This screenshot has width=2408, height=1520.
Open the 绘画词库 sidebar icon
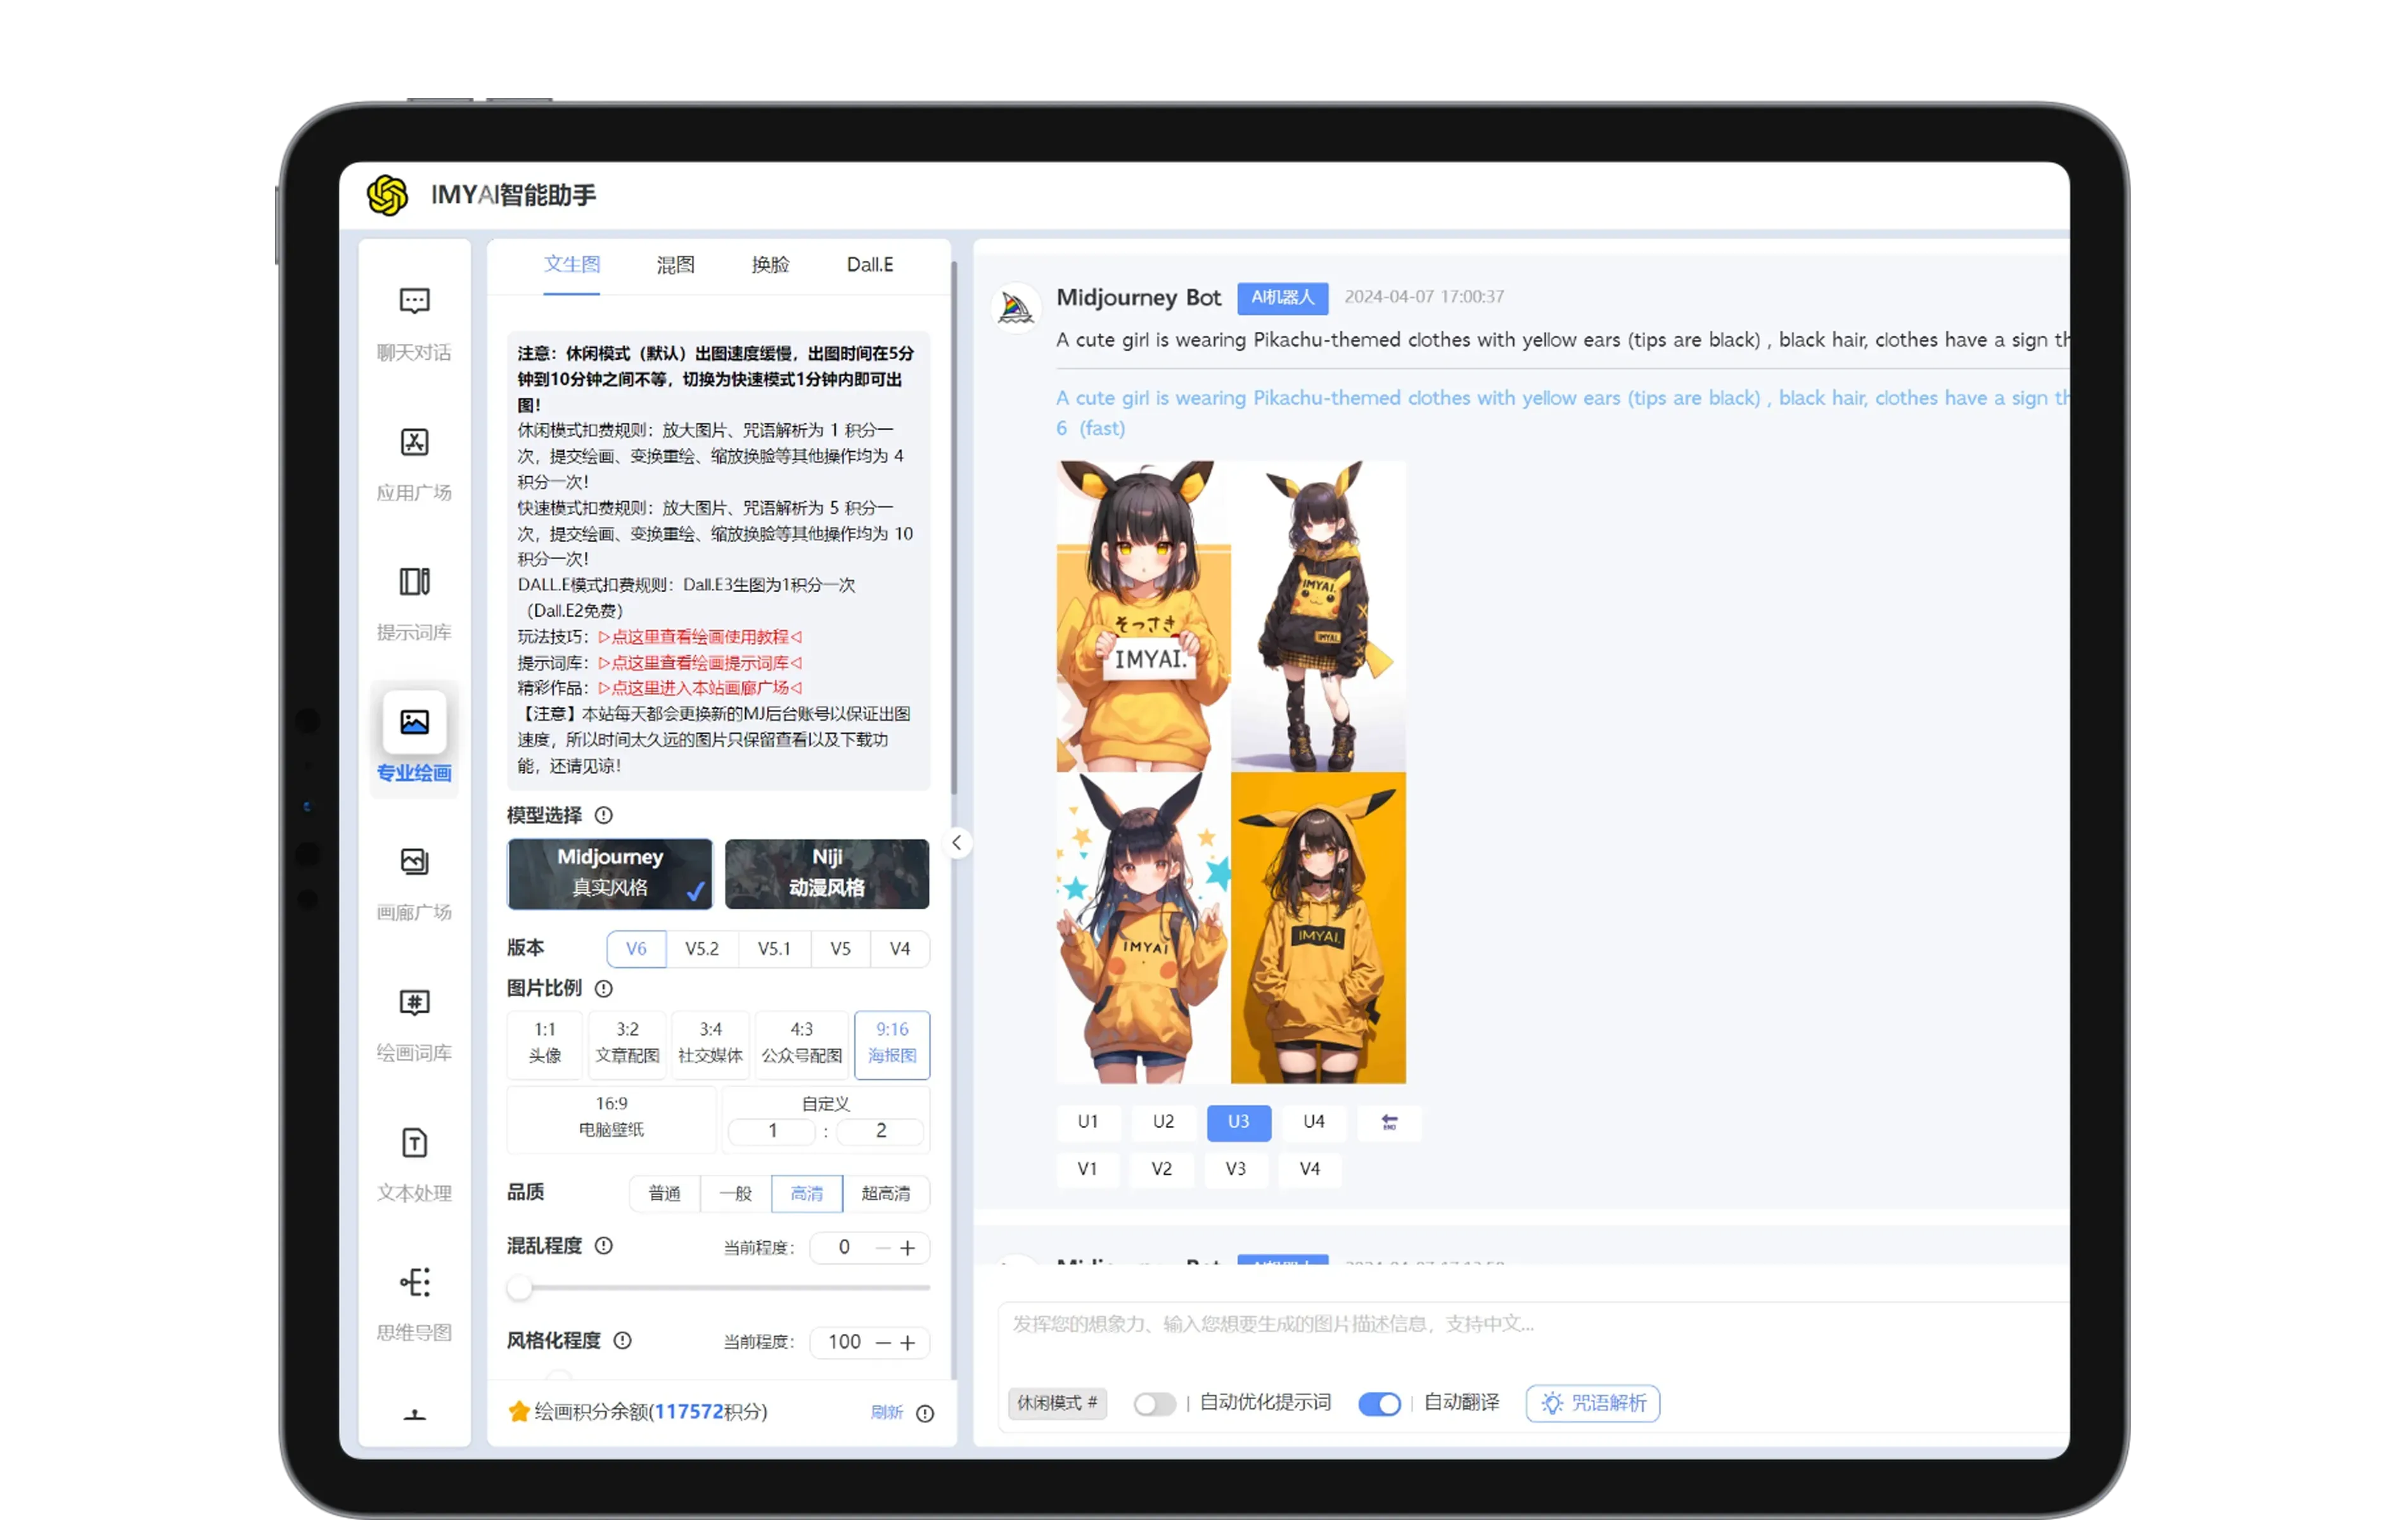point(414,1003)
